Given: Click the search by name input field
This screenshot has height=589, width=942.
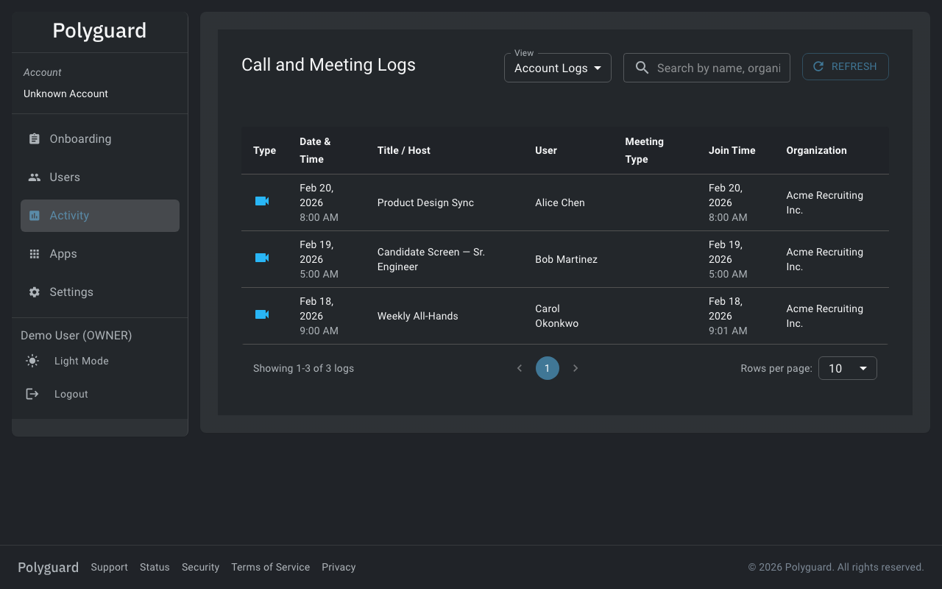Looking at the screenshot, I should pos(718,67).
